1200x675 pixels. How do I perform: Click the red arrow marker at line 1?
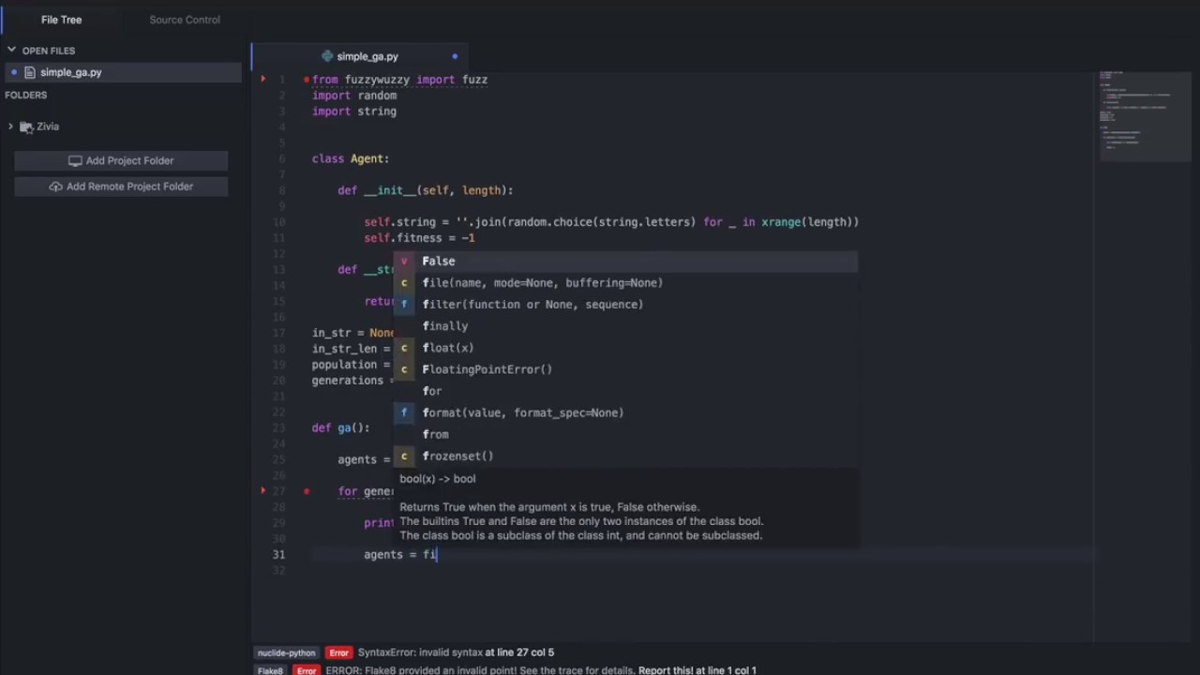click(263, 80)
